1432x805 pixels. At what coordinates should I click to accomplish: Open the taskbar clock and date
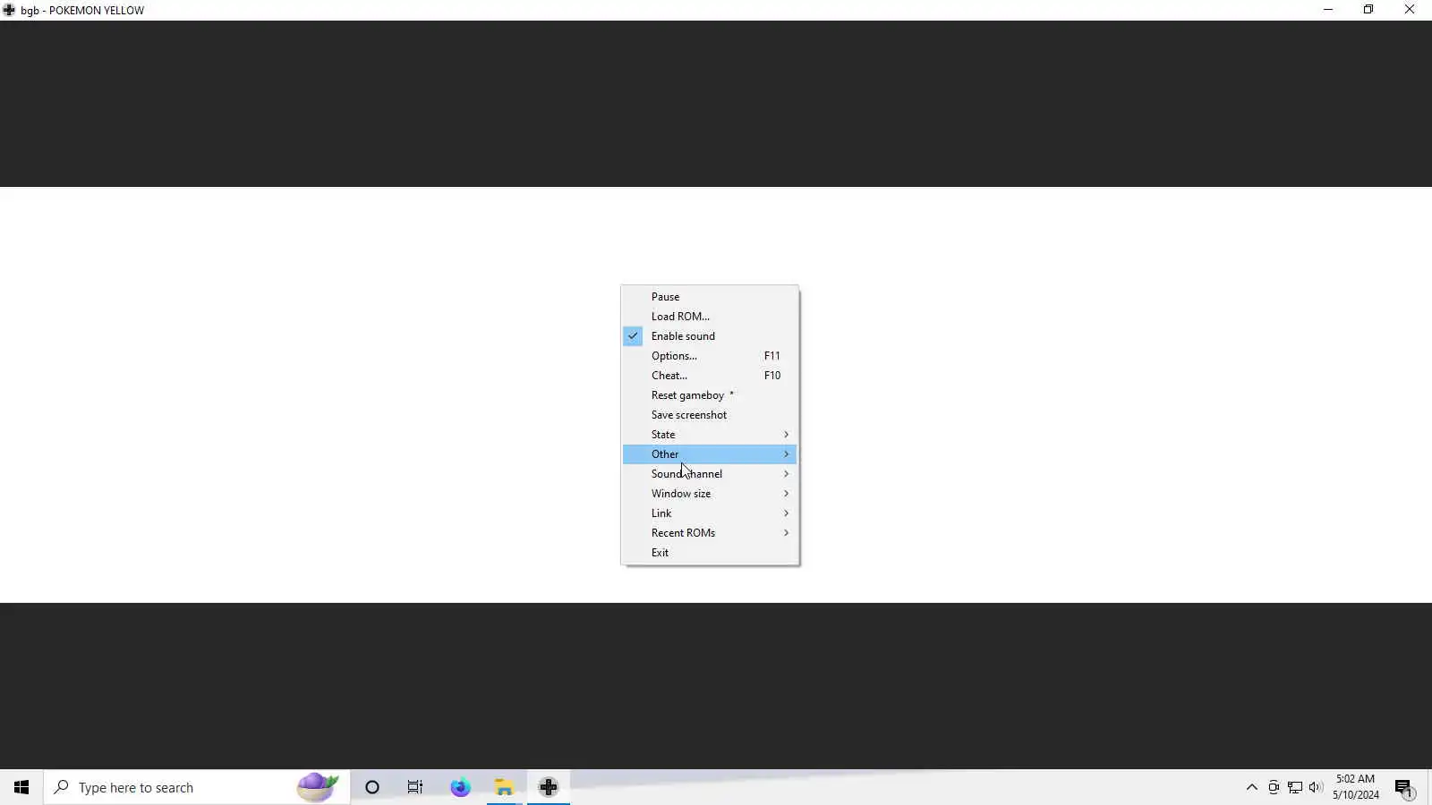click(x=1355, y=787)
